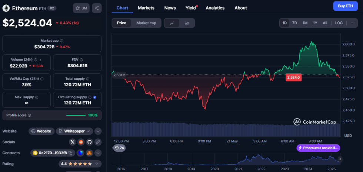Click the history 74 events badge
The image size is (363, 172).
point(119,148)
